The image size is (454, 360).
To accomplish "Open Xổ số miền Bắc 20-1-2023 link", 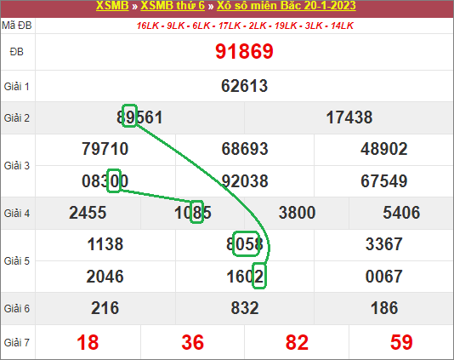I will click(286, 5).
